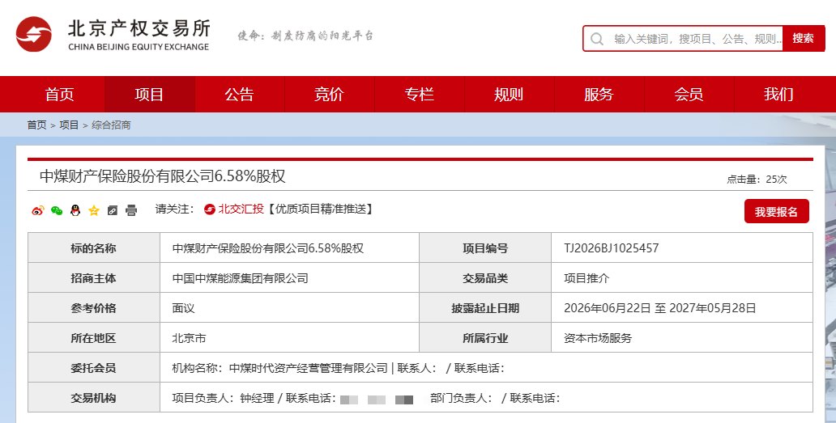Click the 北交汇投 link
Image resolution: width=836 pixels, height=423 pixels.
click(241, 209)
